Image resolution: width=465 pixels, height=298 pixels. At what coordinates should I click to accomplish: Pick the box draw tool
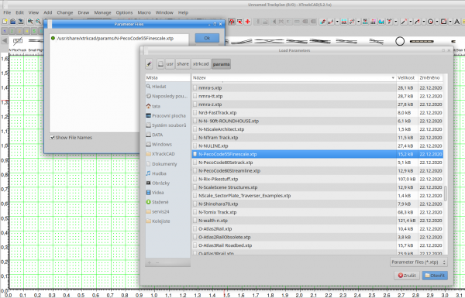coord(443,22)
